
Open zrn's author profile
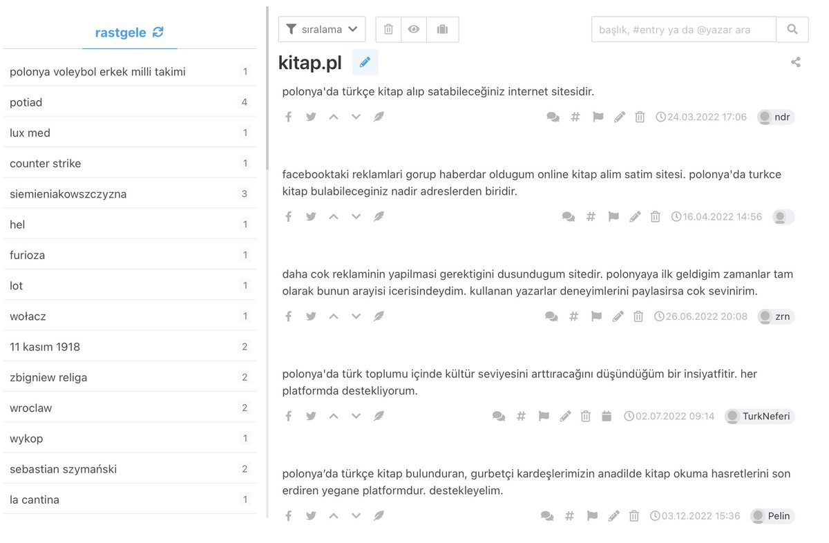[776, 316]
